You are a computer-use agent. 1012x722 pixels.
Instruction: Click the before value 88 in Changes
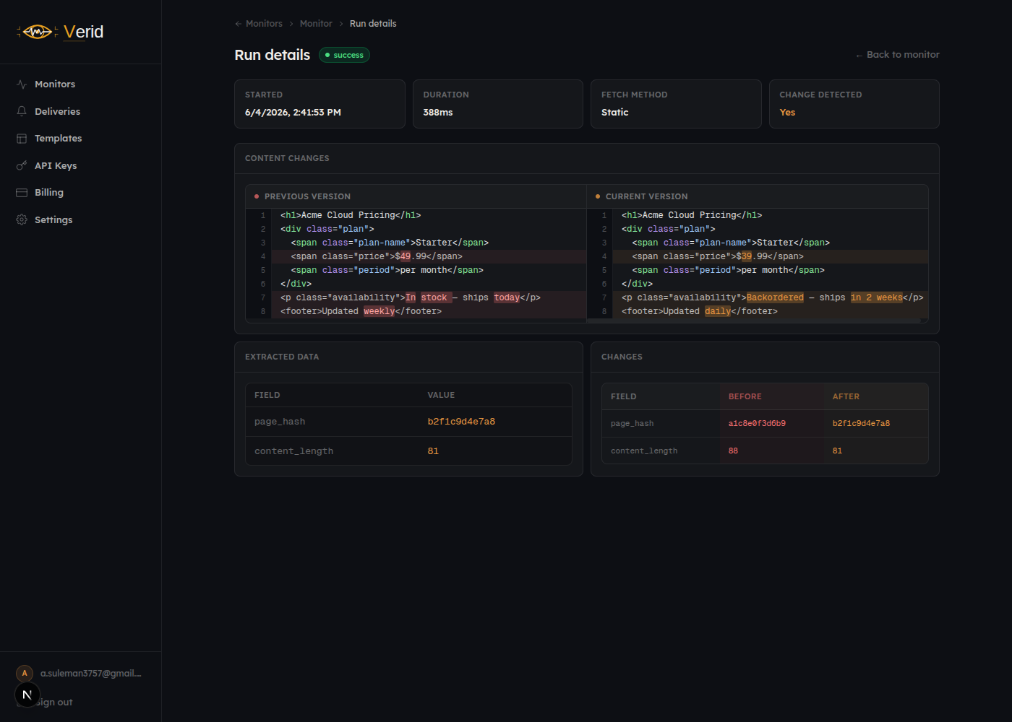(733, 451)
